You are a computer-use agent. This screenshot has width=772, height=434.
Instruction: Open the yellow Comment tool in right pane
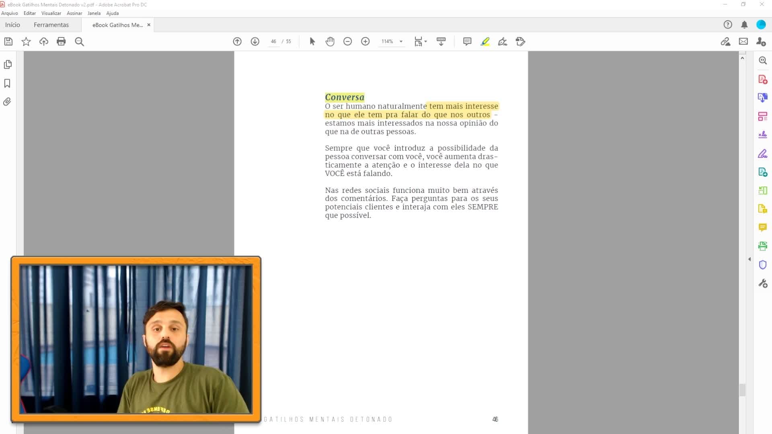click(763, 227)
